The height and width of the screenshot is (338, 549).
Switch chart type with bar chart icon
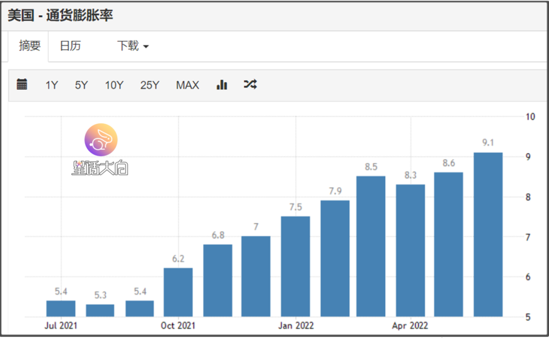(x=222, y=85)
